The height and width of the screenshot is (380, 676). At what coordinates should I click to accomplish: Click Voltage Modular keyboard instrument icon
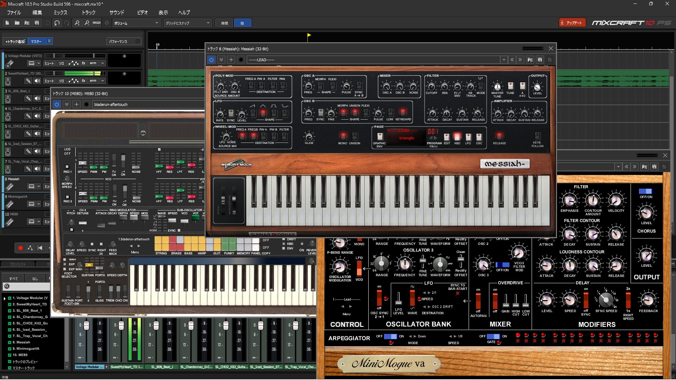pos(10,63)
